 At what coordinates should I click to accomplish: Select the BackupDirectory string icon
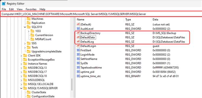[78, 33]
